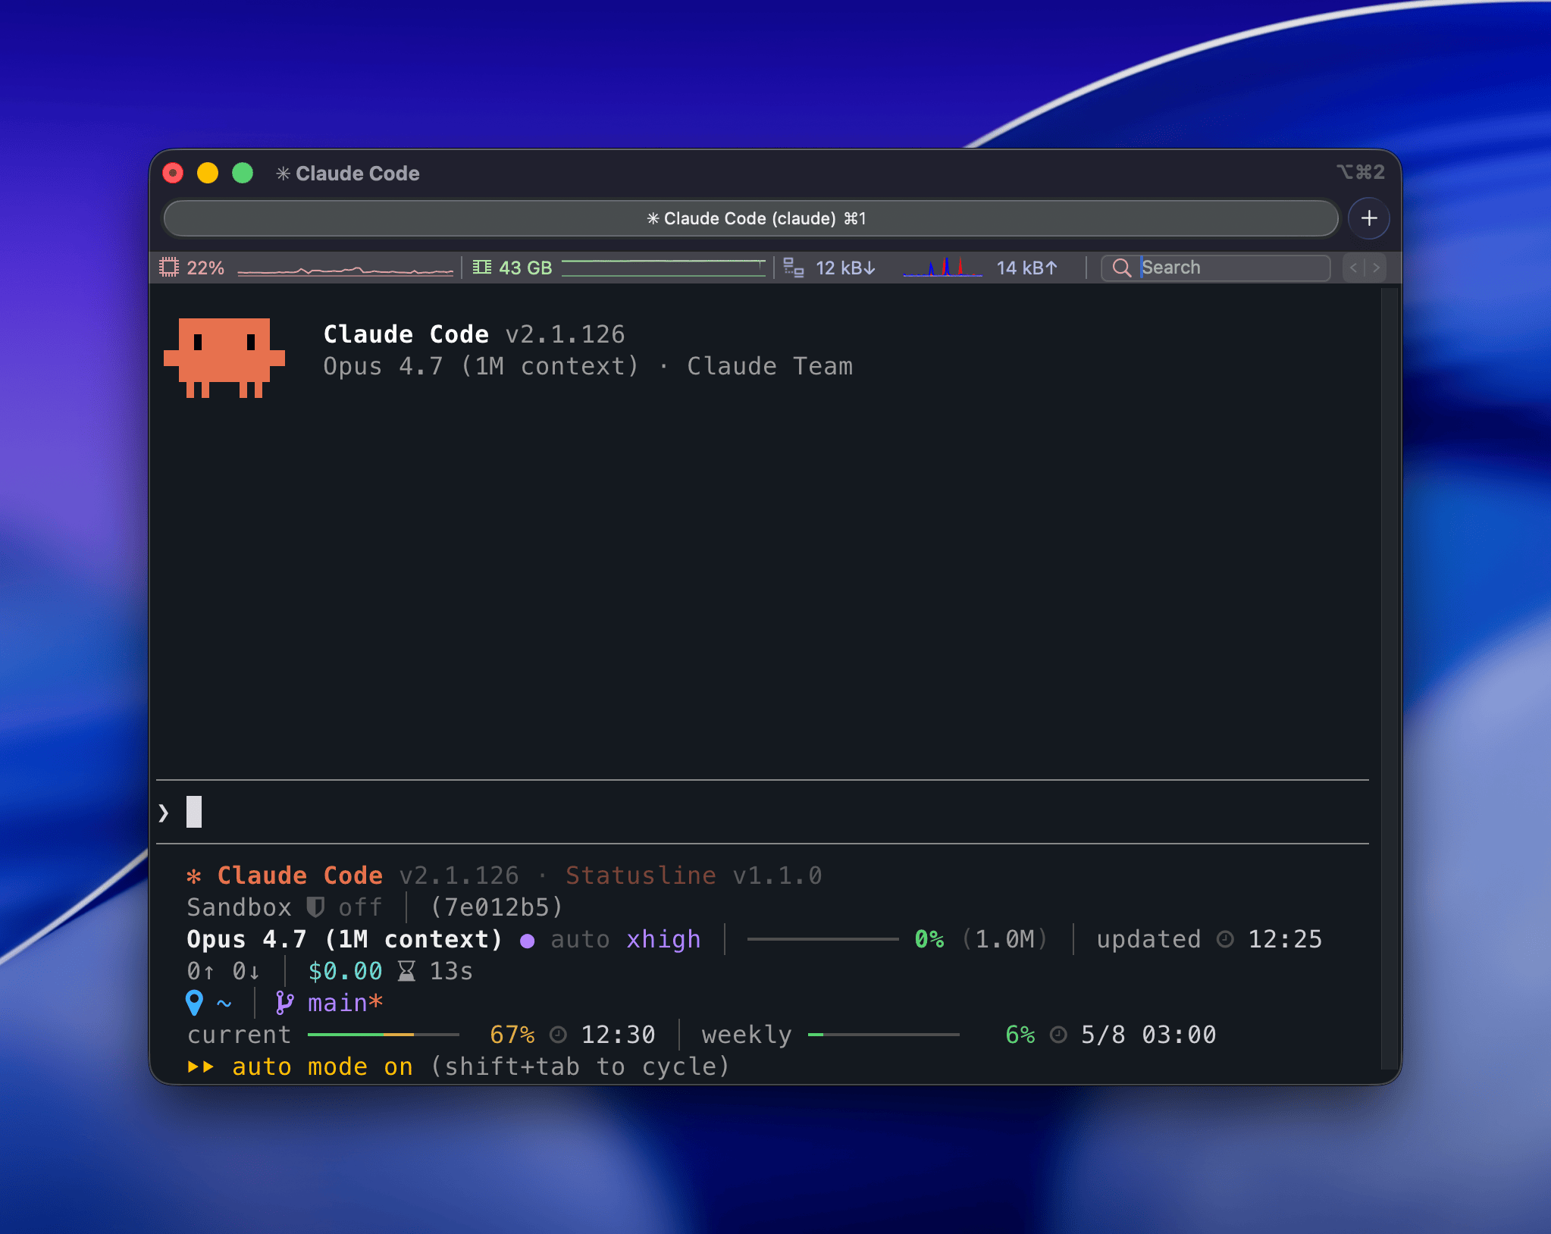Screen dimensions: 1551x1234
Task: Click the "5/8 03:00" reset time
Action: [x=1148, y=1035]
